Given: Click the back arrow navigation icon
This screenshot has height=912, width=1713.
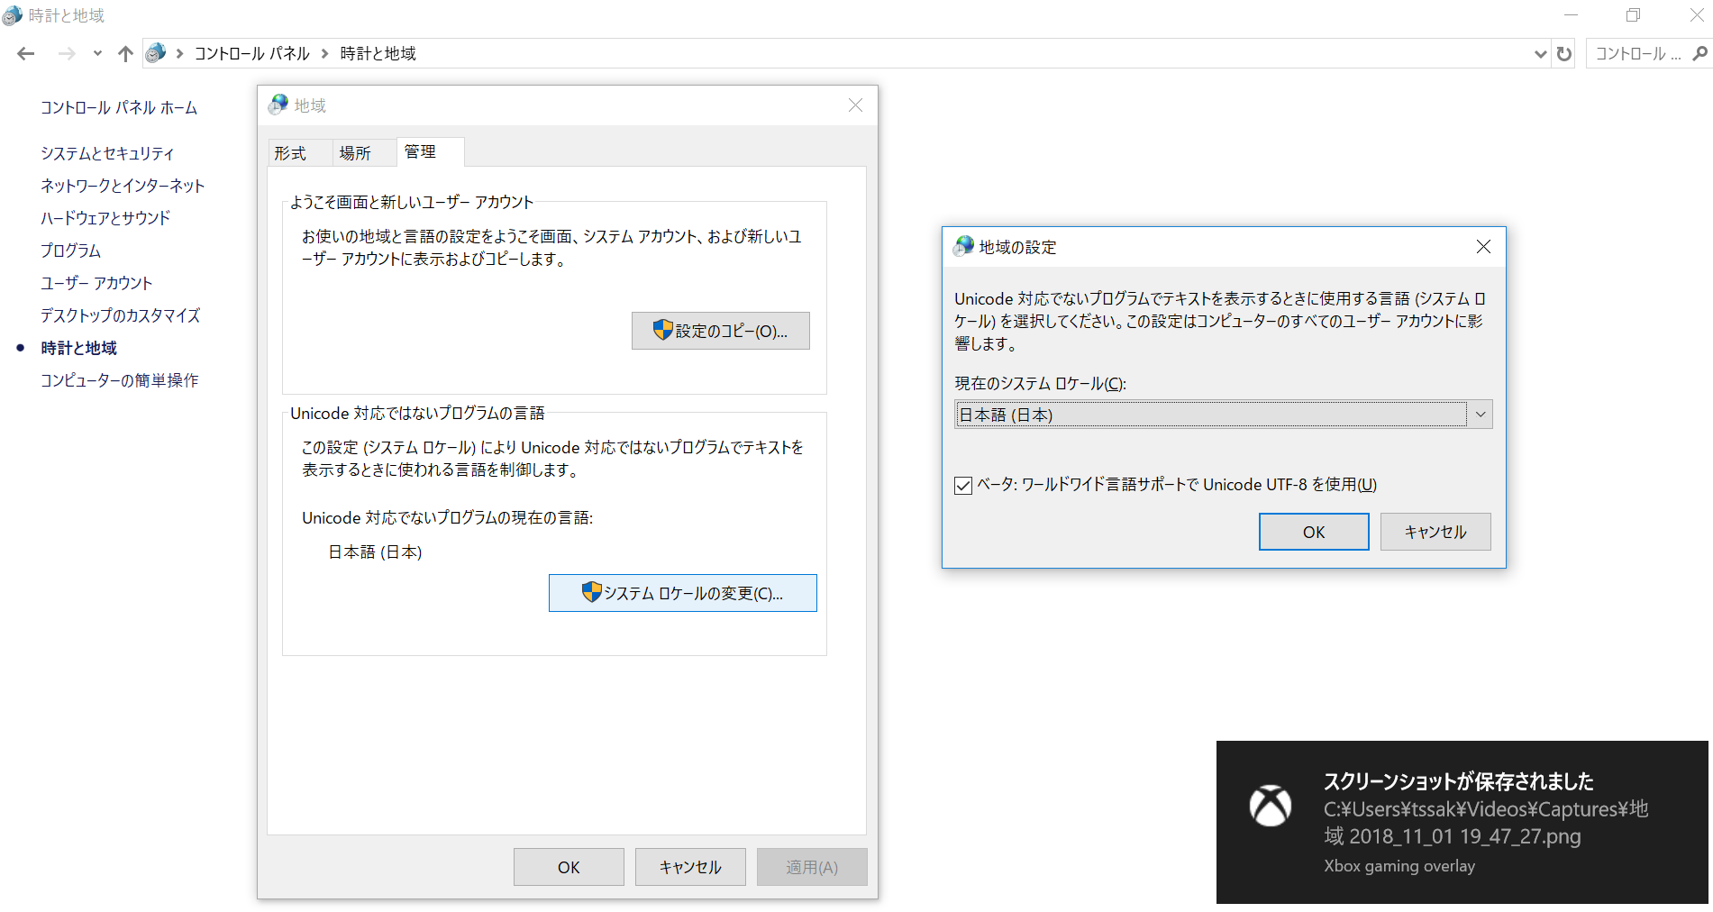Looking at the screenshot, I should pyautogui.click(x=26, y=54).
